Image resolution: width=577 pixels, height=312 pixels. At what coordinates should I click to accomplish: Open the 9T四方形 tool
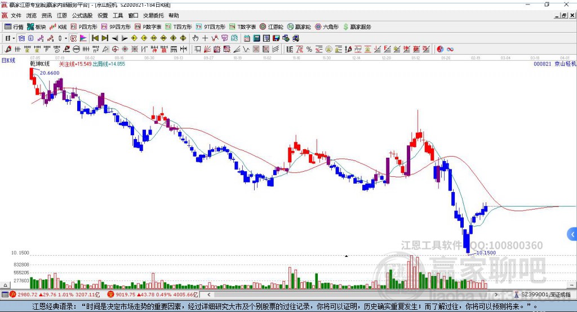211,27
